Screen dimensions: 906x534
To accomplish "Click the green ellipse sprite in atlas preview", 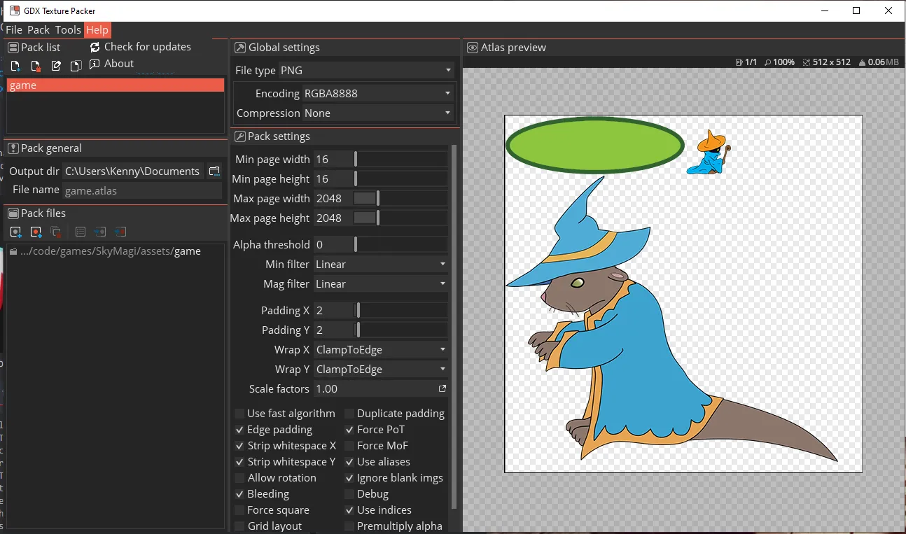I will tap(594, 145).
